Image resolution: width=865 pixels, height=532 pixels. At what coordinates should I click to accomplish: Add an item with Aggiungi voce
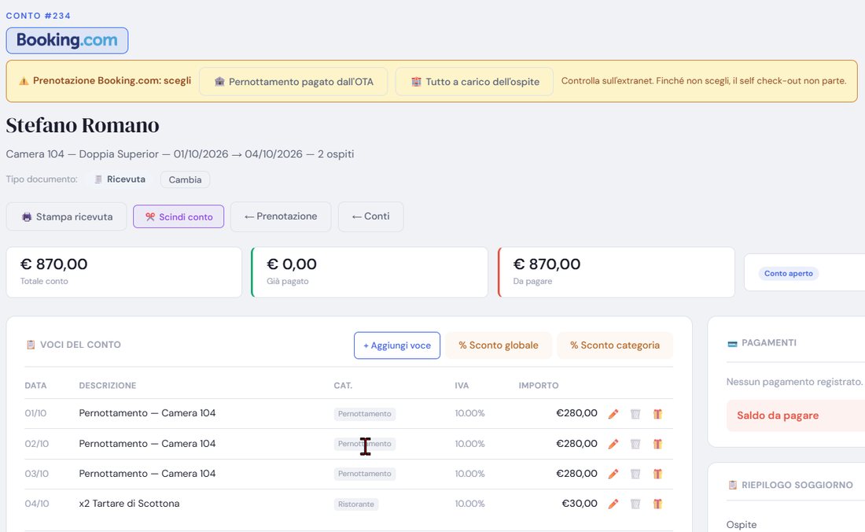click(x=397, y=345)
